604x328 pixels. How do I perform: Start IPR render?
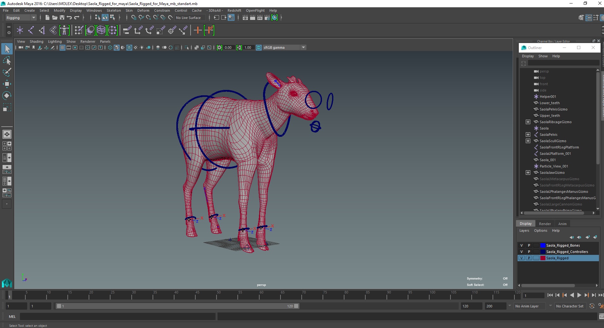[260, 17]
